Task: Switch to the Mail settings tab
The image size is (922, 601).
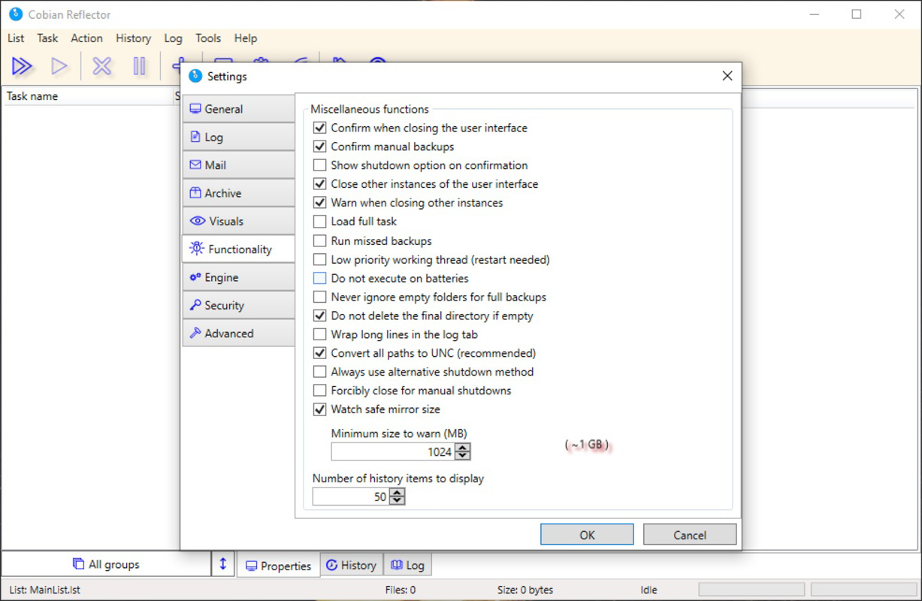Action: (x=238, y=165)
